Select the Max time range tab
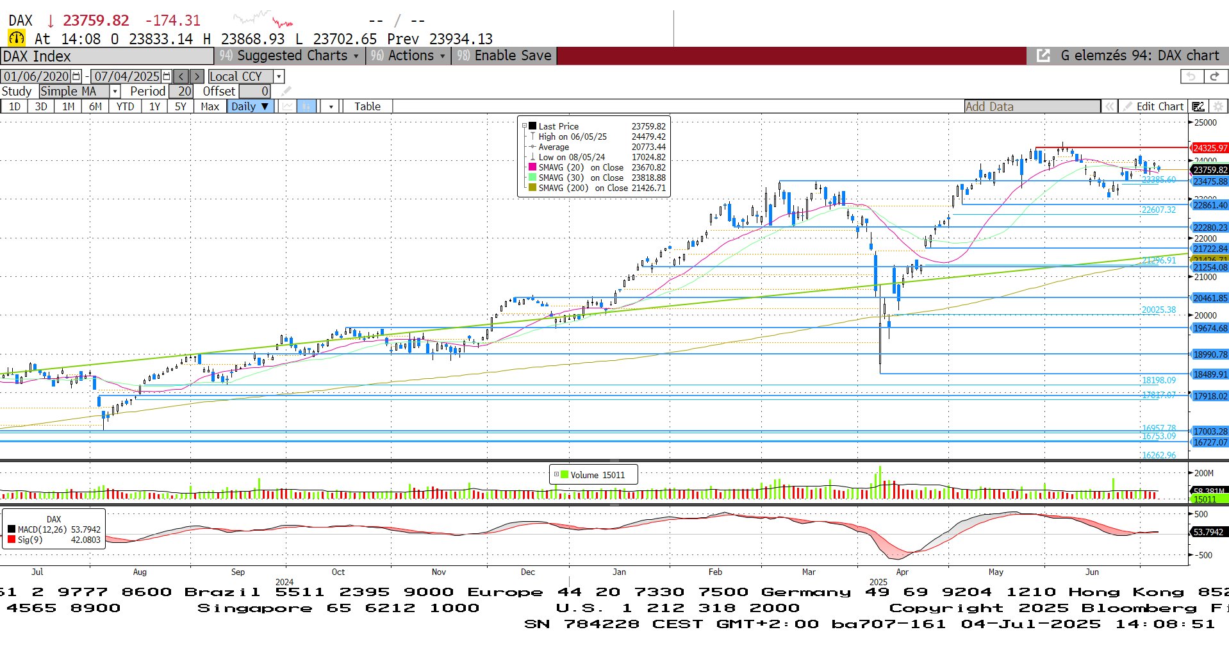 [210, 106]
